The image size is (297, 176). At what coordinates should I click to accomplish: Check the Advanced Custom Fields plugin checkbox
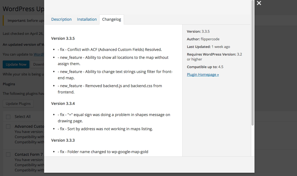coord(8,126)
